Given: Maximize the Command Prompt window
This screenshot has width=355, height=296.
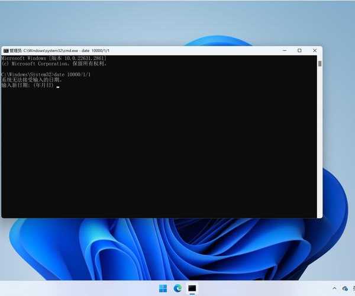Looking at the screenshot, I should (299, 50).
